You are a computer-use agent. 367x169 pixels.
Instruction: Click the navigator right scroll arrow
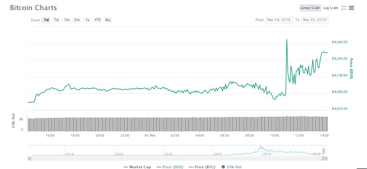[326, 159]
